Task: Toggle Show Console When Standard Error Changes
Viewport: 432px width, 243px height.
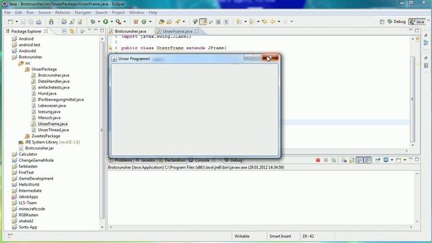Action: (x=367, y=160)
